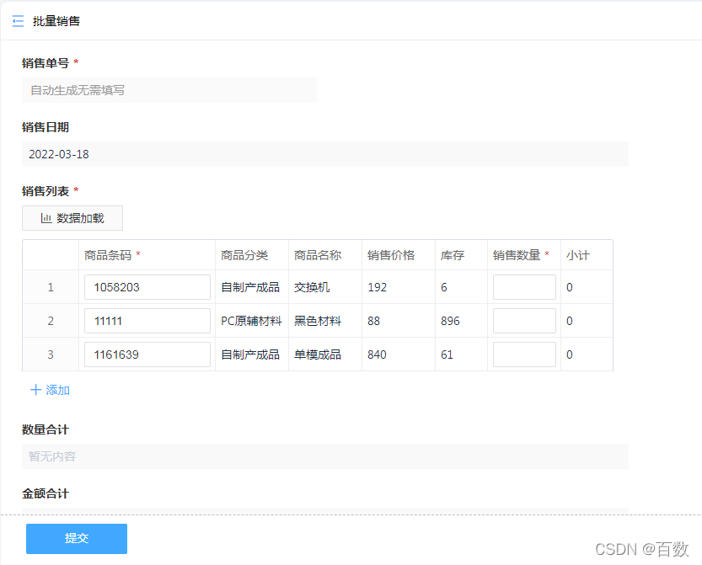702x565 pixels.
Task: Focus 销售数量 input for 单模成品 row
Action: (524, 354)
